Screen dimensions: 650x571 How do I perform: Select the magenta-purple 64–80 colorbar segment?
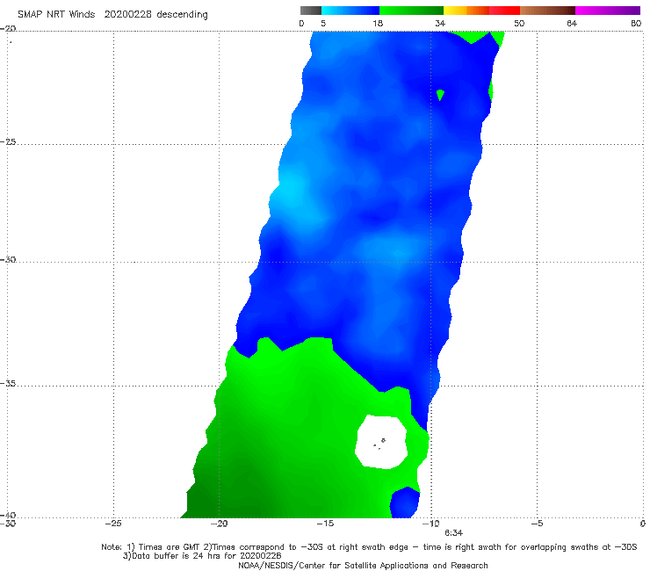pyautogui.click(x=608, y=11)
